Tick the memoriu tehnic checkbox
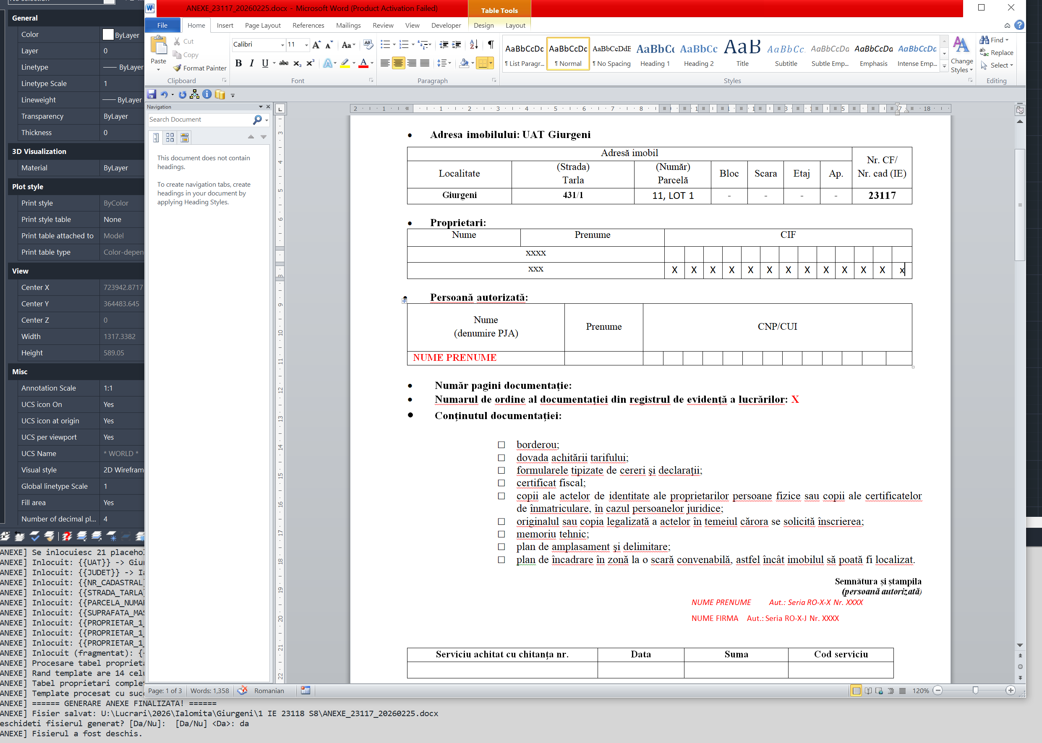Viewport: 1042px width, 743px height. [x=501, y=534]
